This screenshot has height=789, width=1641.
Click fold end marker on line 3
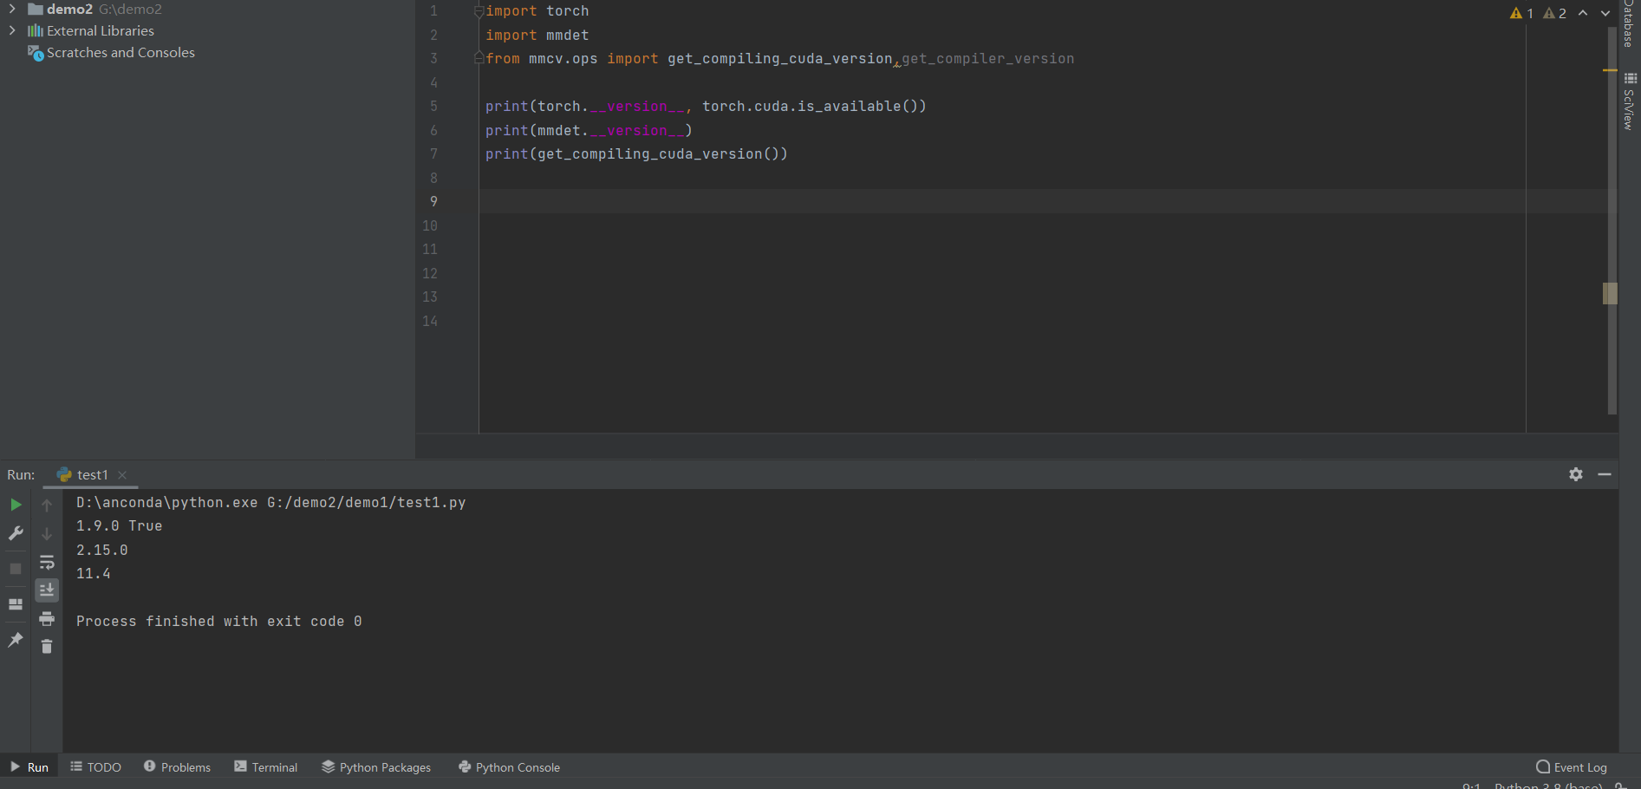tap(479, 58)
